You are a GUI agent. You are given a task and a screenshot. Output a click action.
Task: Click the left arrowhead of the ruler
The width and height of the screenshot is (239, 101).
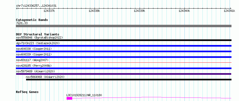[17, 8]
